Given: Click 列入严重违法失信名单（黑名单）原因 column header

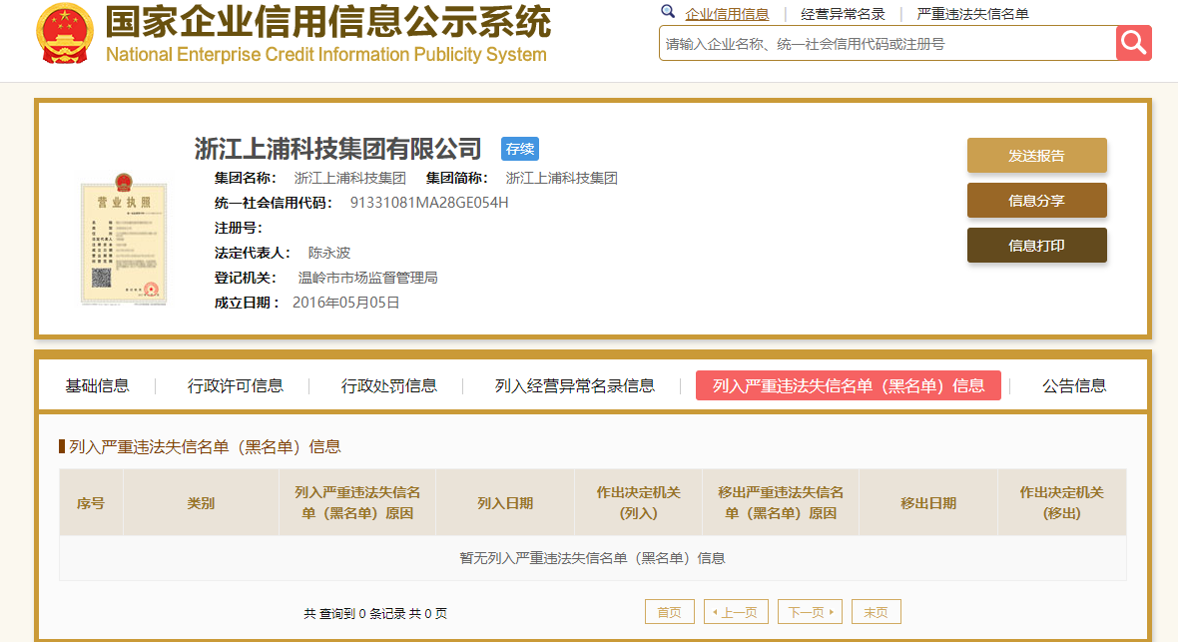Looking at the screenshot, I should point(357,503).
